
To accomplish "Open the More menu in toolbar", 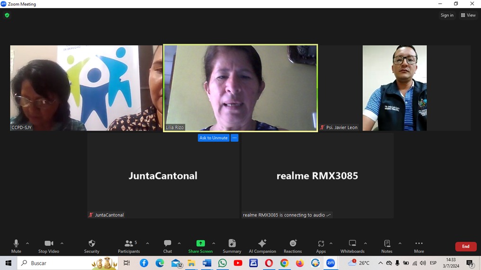I will [418, 246].
